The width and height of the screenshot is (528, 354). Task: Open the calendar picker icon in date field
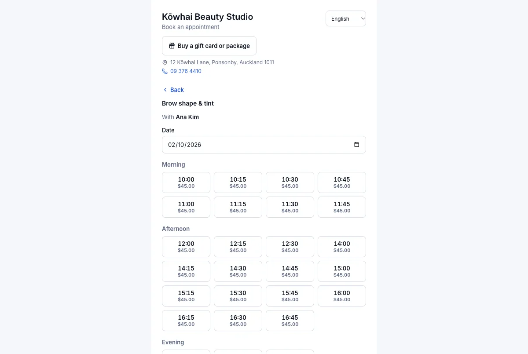click(x=356, y=145)
